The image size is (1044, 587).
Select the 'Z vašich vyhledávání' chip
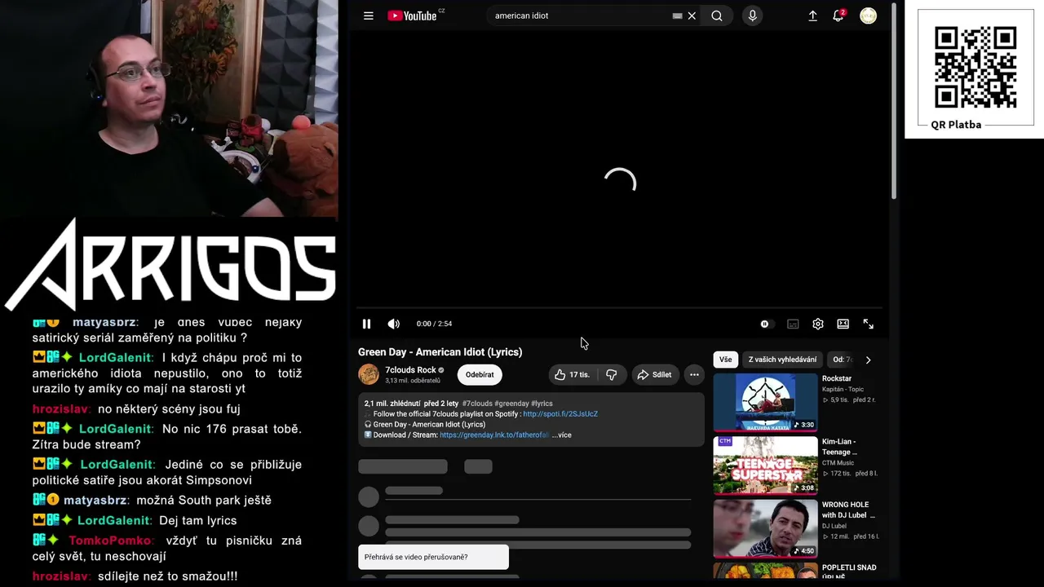[783, 360]
